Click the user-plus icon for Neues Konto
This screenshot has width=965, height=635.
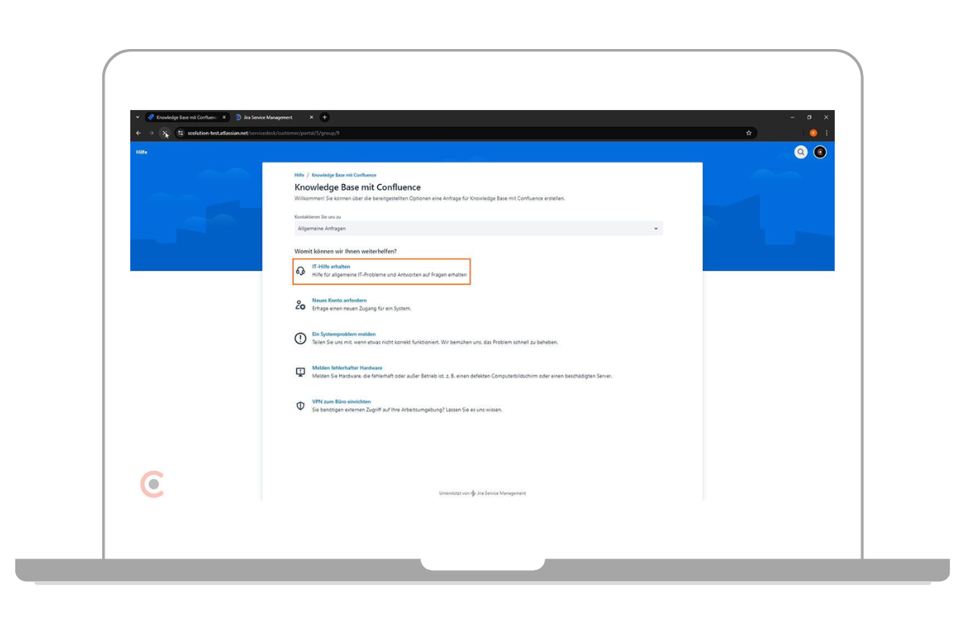tap(300, 305)
